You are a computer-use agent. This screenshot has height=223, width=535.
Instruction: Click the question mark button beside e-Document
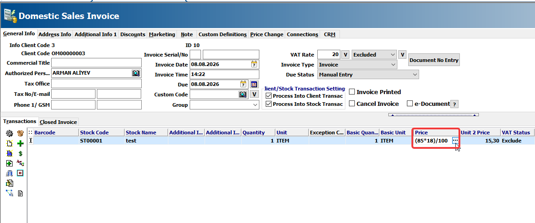454,104
